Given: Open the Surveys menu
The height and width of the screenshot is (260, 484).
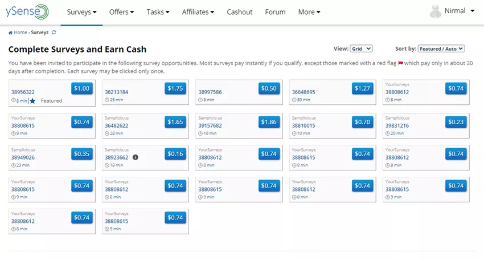Looking at the screenshot, I should coord(81,12).
